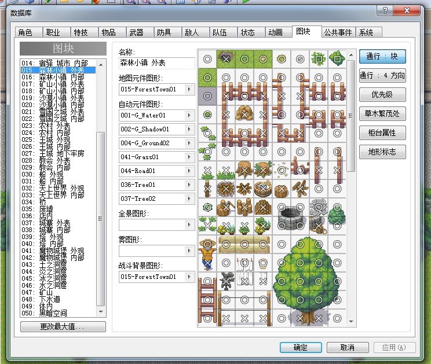The width and height of the screenshot is (431, 364).
Task: Open the 037-Tree02 autotile dropdown
Action: [x=189, y=198]
